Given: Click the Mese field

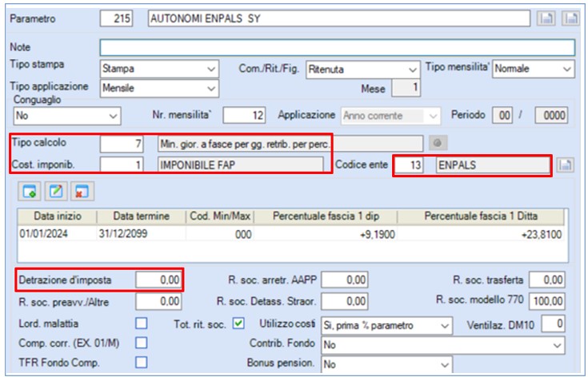Looking at the screenshot, I should (406, 88).
